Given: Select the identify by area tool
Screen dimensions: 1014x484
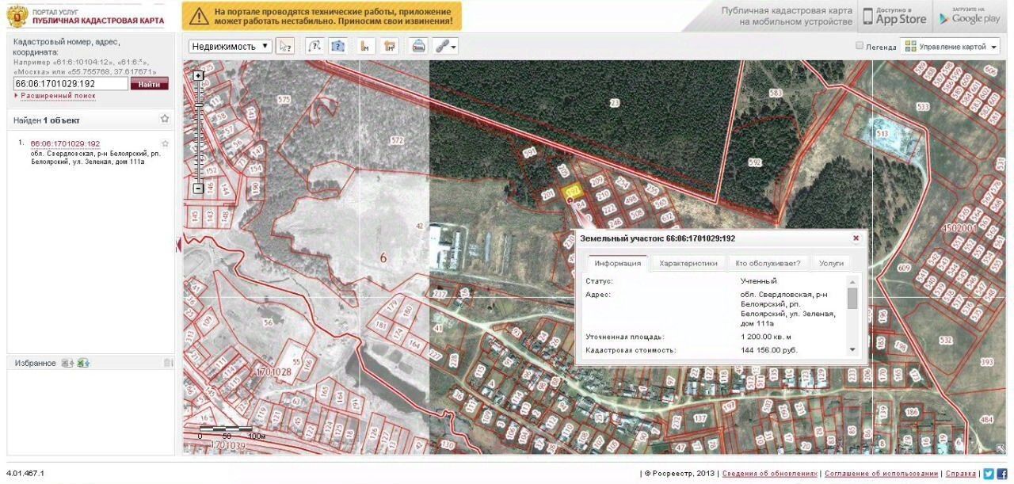Looking at the screenshot, I should [338, 46].
